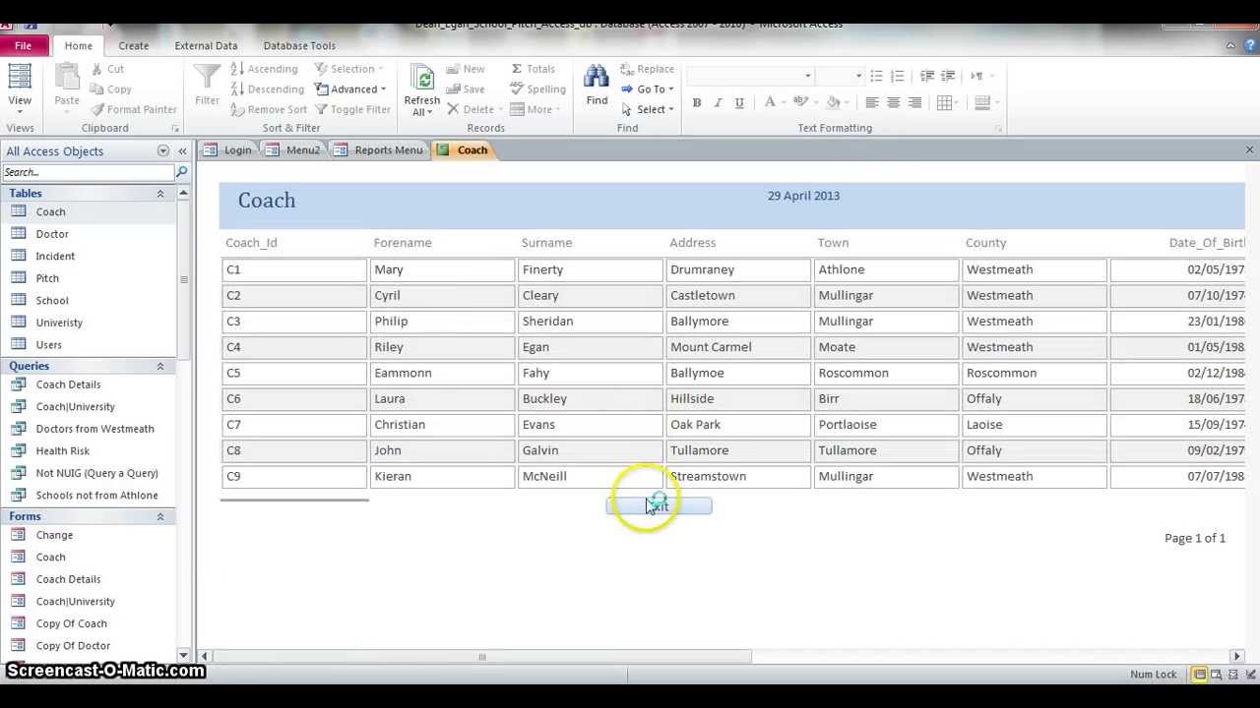Click the Toggle Filter button
The image size is (1260, 708).
[x=352, y=109]
